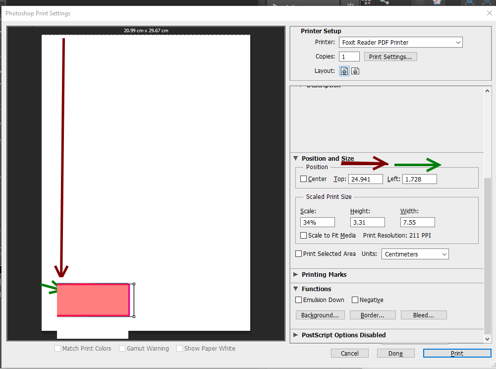Screen dimensions: 496x369
Task: Click top-right bounding box handle of preview image
Action: [134, 284]
